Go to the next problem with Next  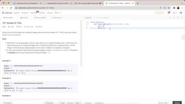click(x=78, y=103)
